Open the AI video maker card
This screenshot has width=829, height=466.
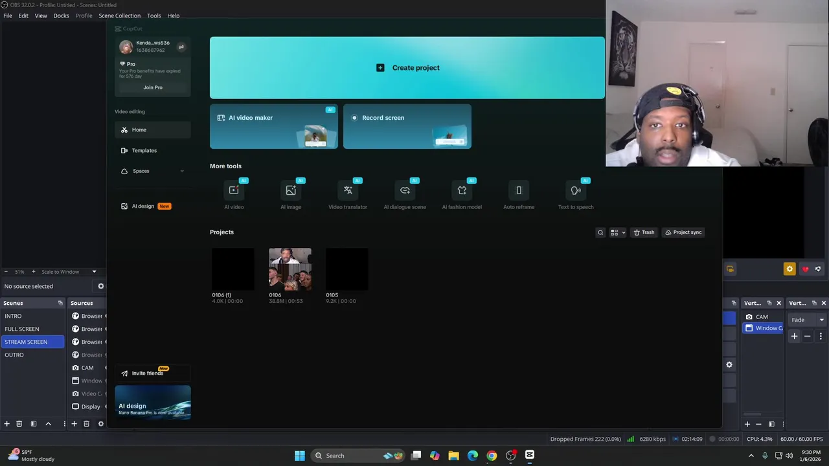(274, 127)
